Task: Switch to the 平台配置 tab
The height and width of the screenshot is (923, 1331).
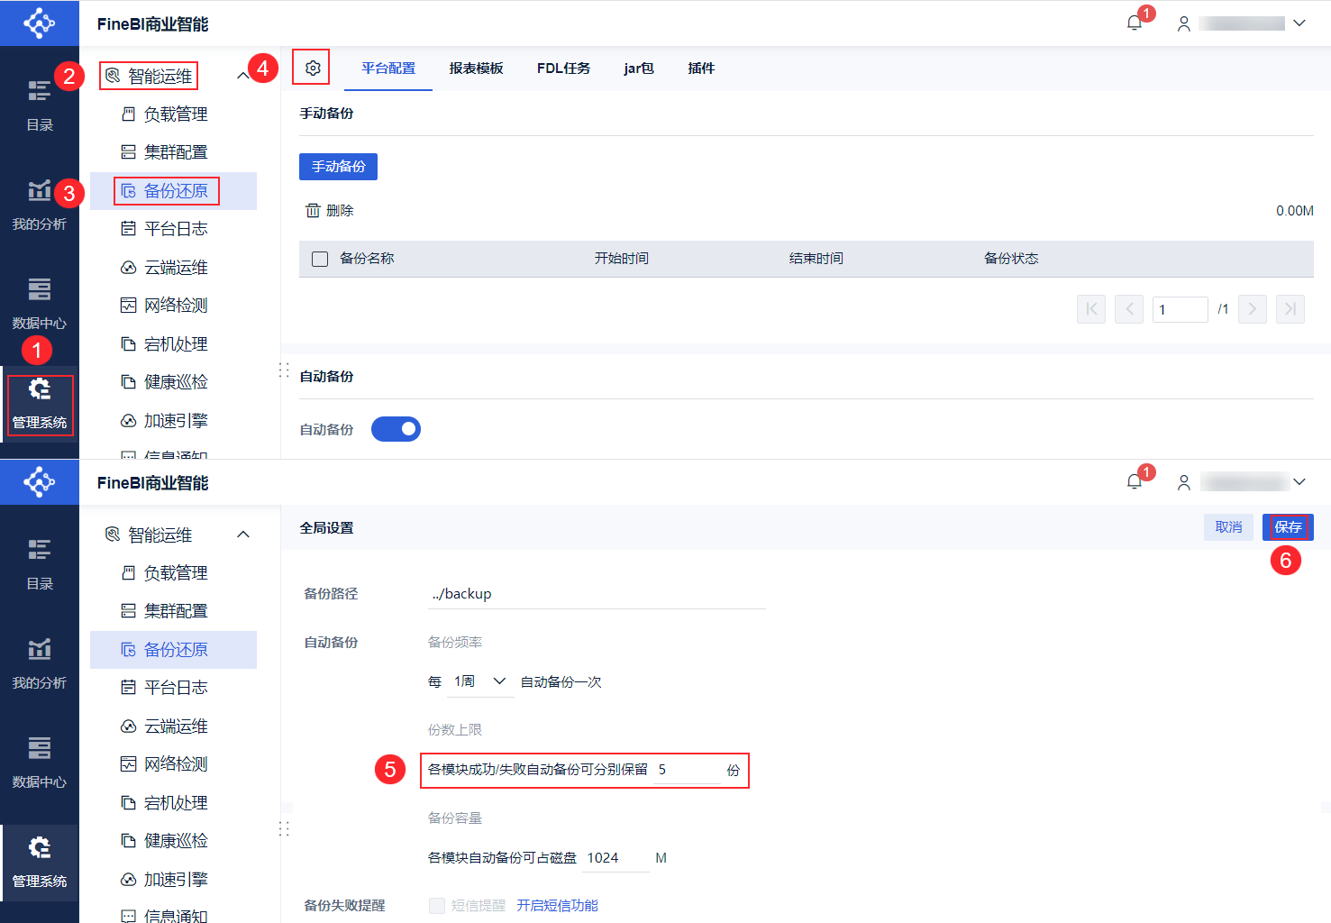Action: coord(388,69)
